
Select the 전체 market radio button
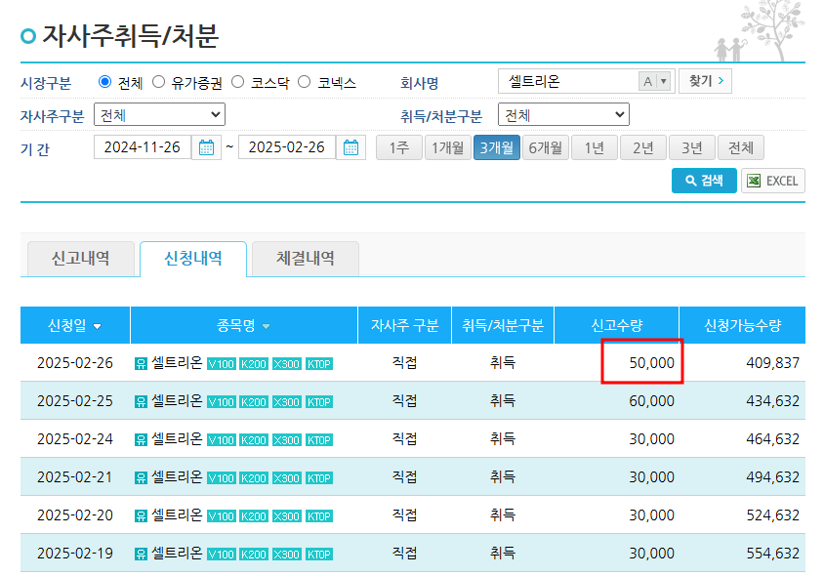[105, 82]
